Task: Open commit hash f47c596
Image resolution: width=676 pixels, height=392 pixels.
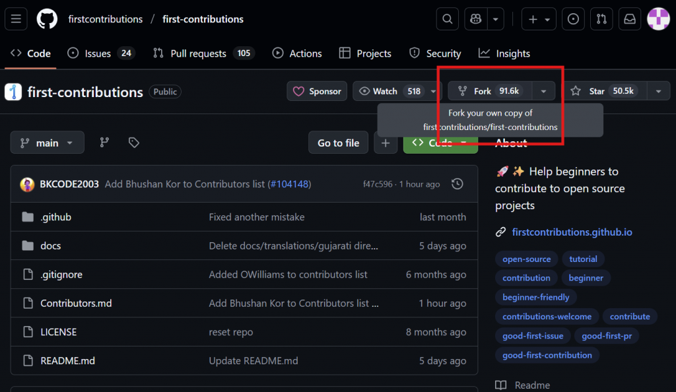Action: pyautogui.click(x=378, y=184)
